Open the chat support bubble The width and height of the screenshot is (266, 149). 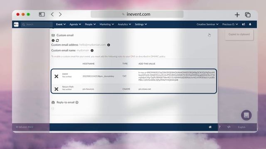click(246, 115)
